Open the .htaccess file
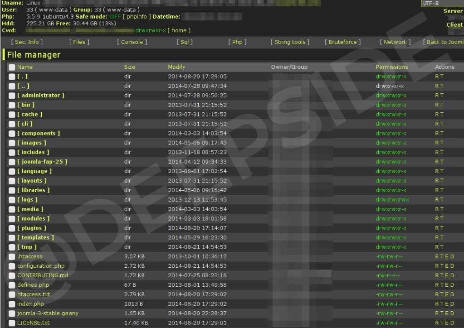The image size is (464, 328). tap(29, 256)
